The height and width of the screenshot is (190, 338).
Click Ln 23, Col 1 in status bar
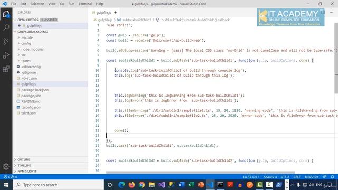[251, 177]
